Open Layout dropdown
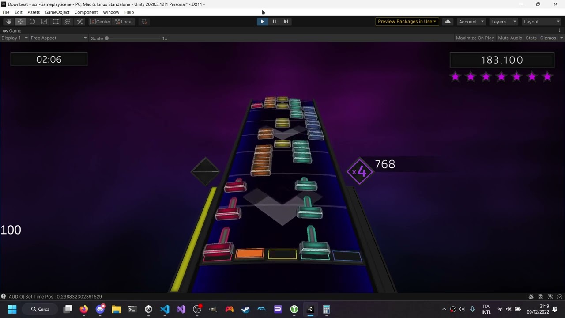The image size is (565, 318). [x=541, y=22]
